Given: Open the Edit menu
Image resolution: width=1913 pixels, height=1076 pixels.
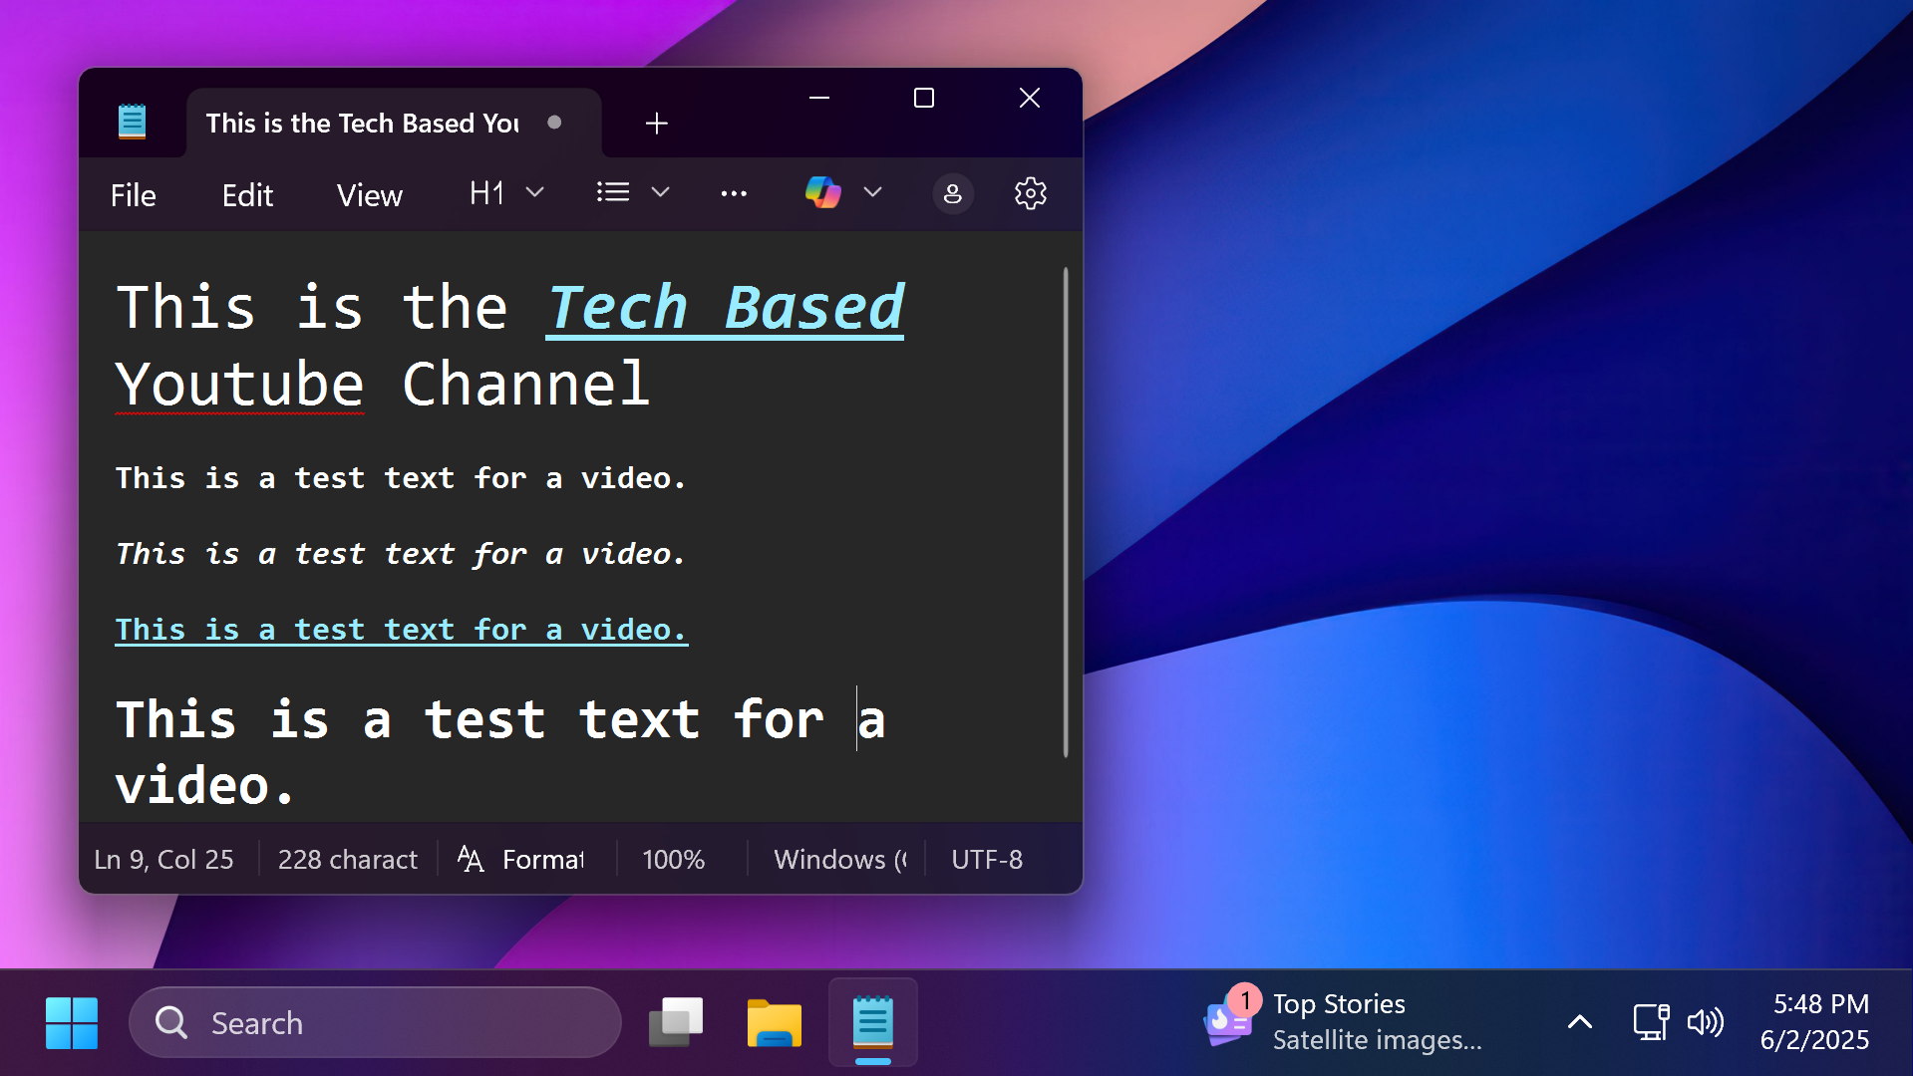Looking at the screenshot, I should point(246,194).
